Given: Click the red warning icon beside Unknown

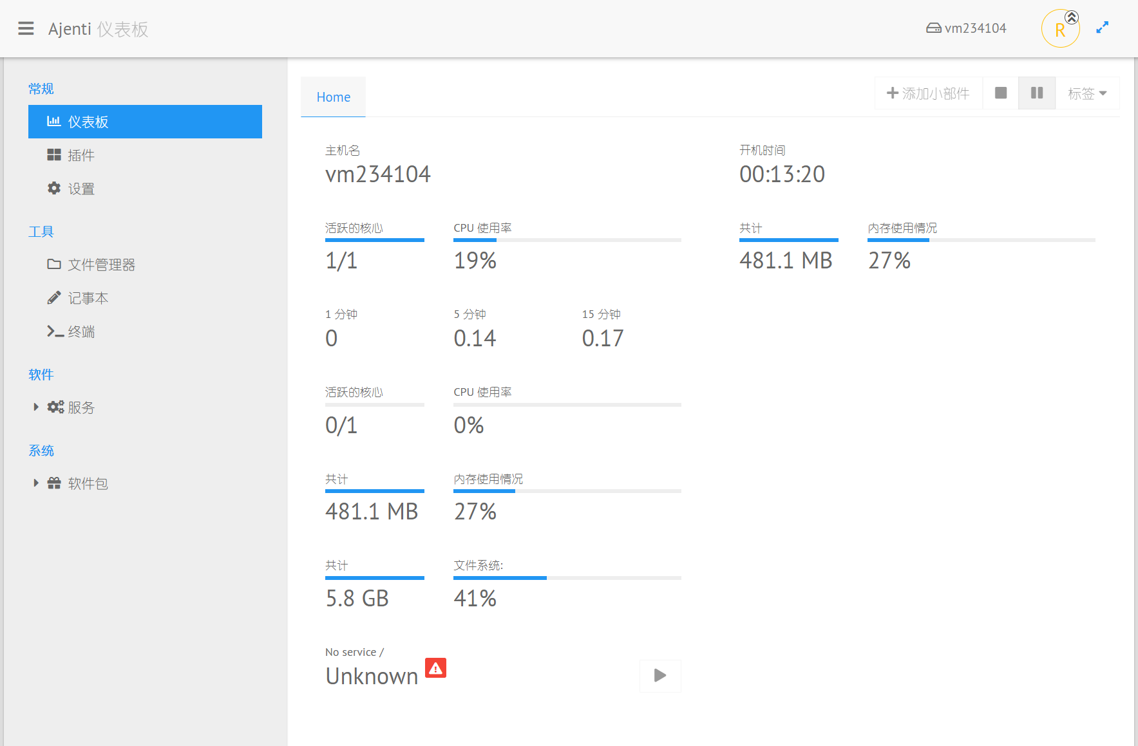Looking at the screenshot, I should tap(435, 668).
